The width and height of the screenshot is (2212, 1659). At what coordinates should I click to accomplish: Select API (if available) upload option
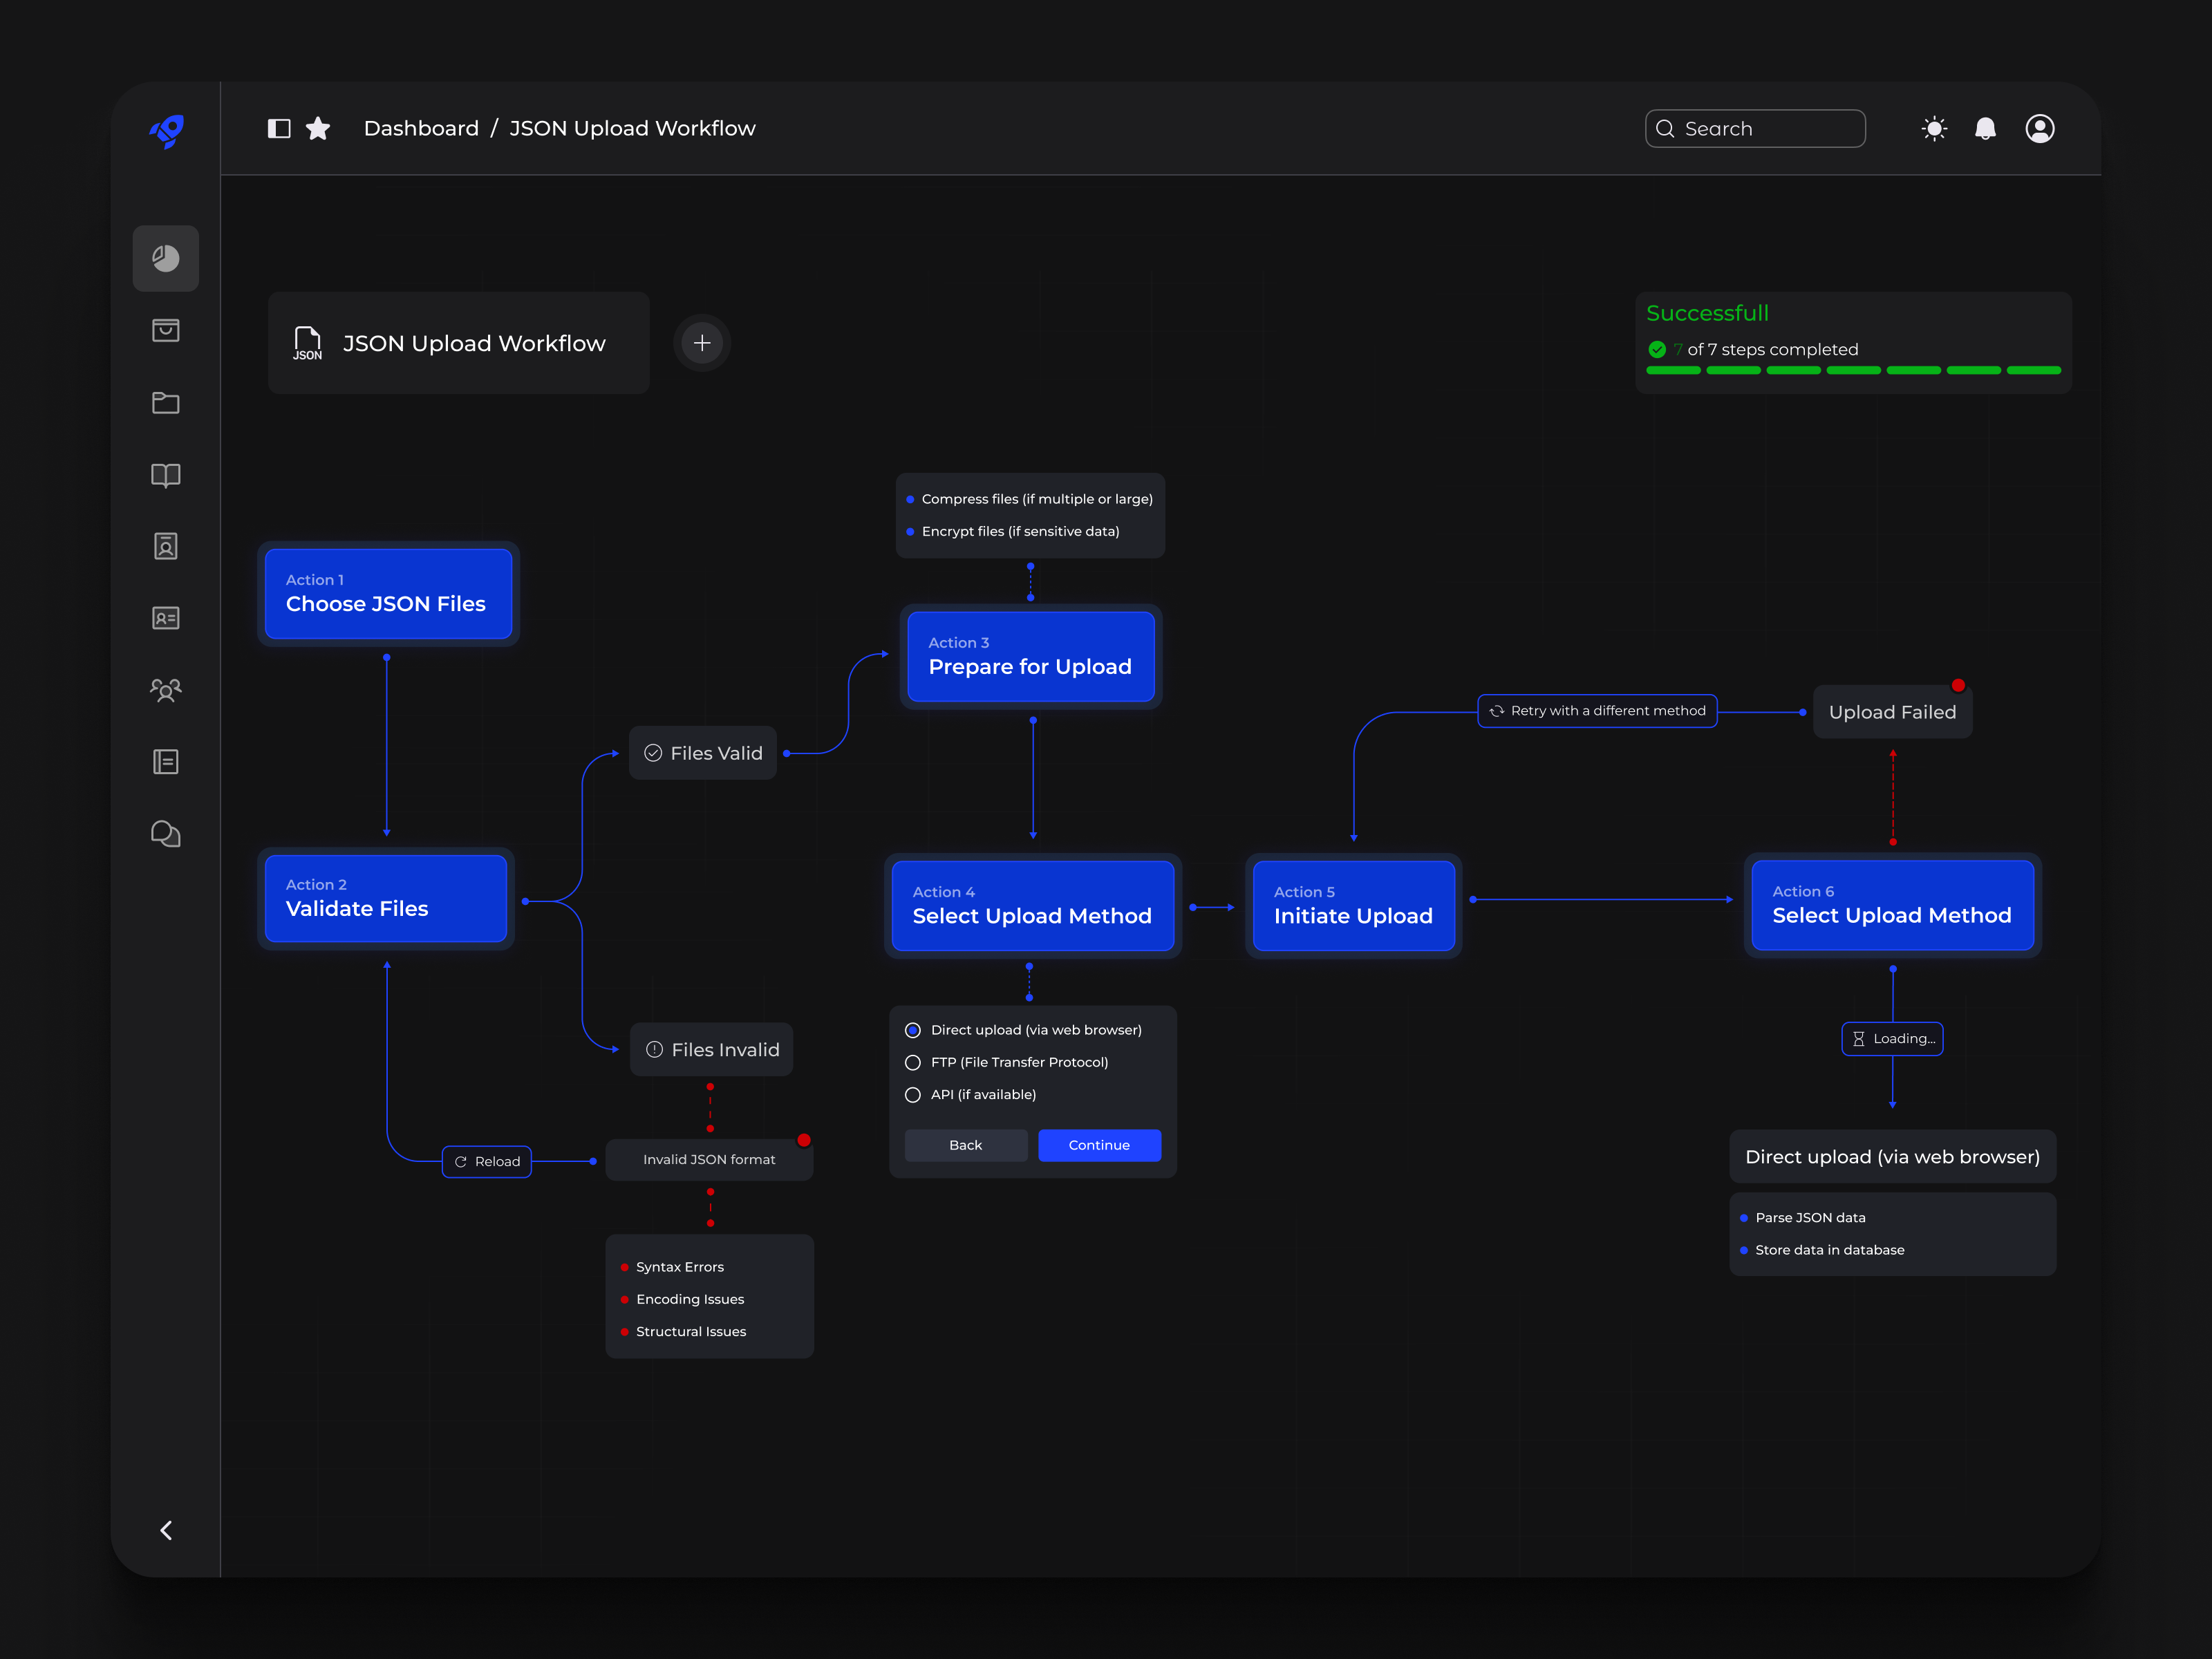(912, 1094)
